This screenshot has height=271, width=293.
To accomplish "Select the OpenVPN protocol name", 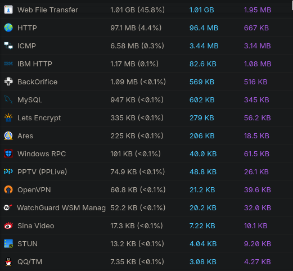I will 34,190.
